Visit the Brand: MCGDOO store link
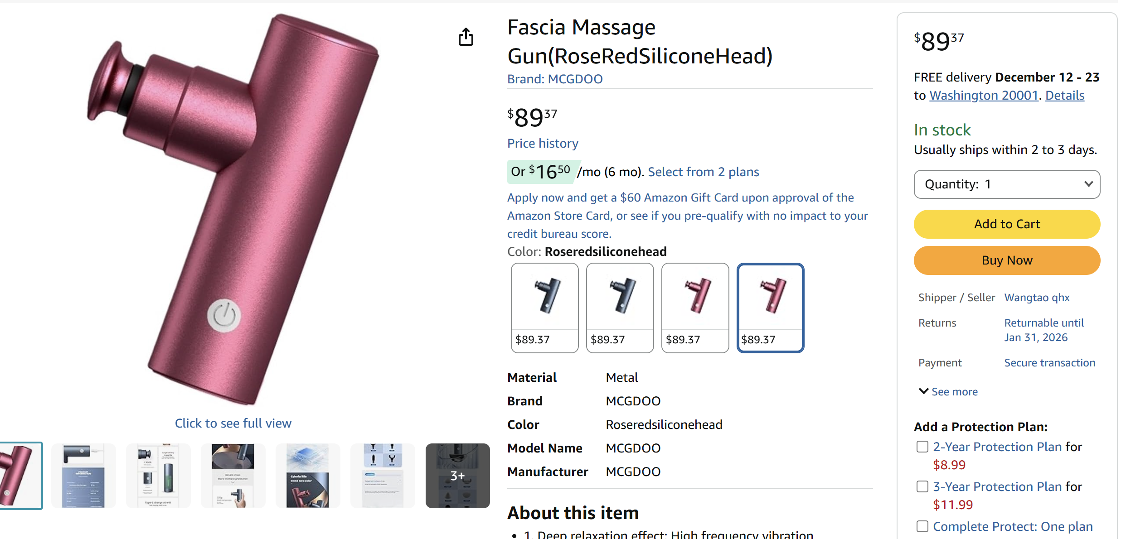This screenshot has width=1126, height=539. coord(555,79)
